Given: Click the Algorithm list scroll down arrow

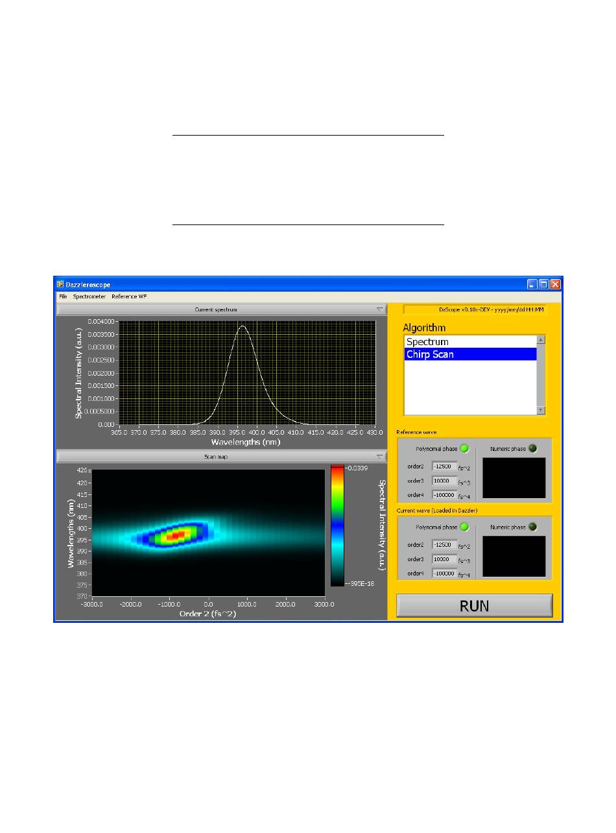Looking at the screenshot, I should pyautogui.click(x=541, y=410).
